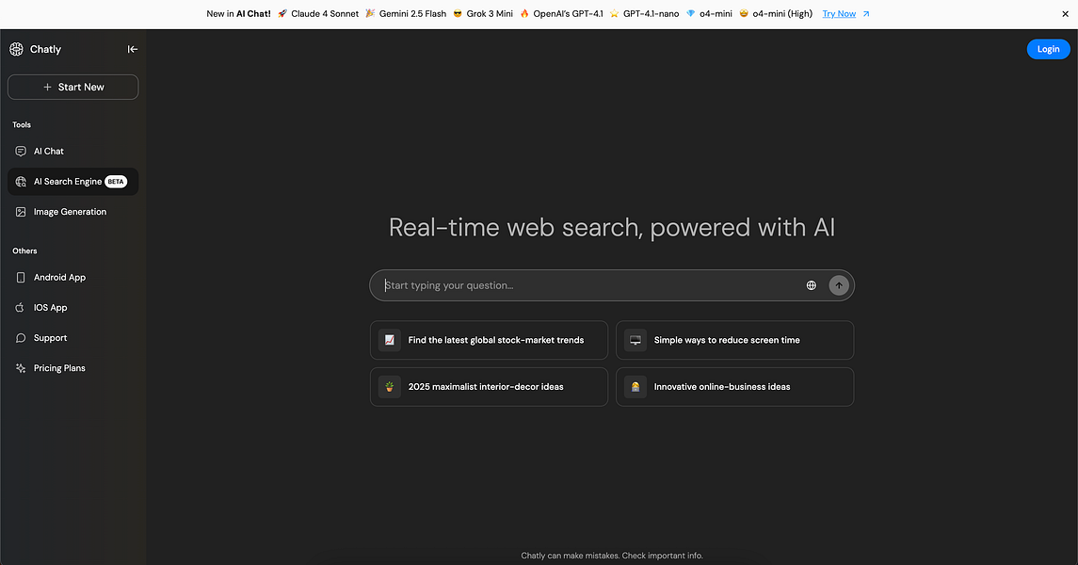The height and width of the screenshot is (565, 1078).
Task: Click the gem emoji beside o4-mini
Action: click(x=690, y=14)
